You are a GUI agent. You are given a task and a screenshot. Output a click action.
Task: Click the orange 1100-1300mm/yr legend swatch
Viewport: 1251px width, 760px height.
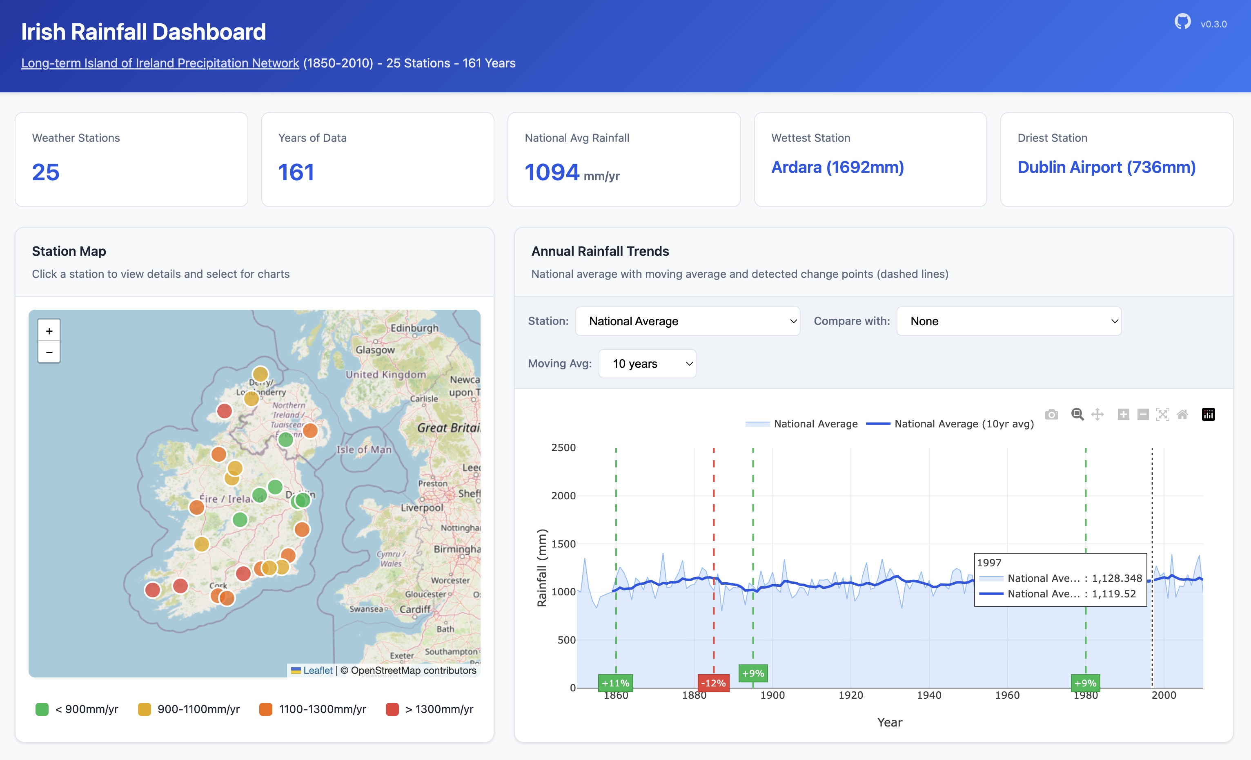pos(265,709)
